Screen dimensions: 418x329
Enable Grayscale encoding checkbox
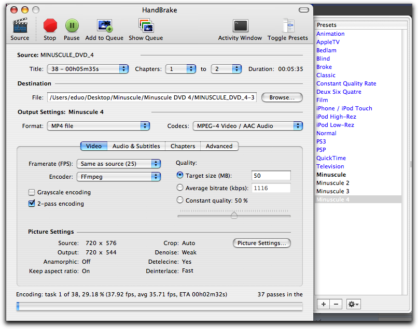pyautogui.click(x=32, y=192)
